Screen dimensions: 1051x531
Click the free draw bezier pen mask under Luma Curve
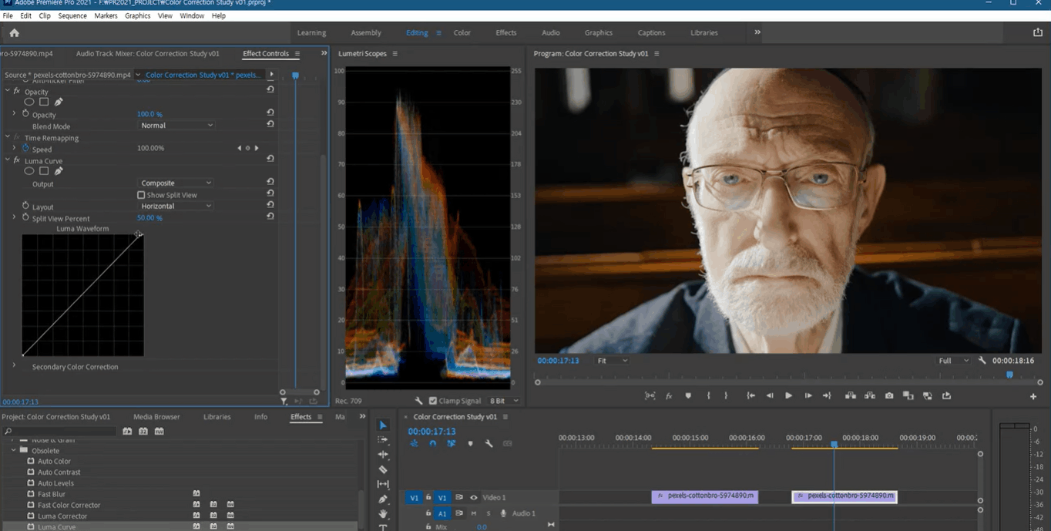pos(59,171)
